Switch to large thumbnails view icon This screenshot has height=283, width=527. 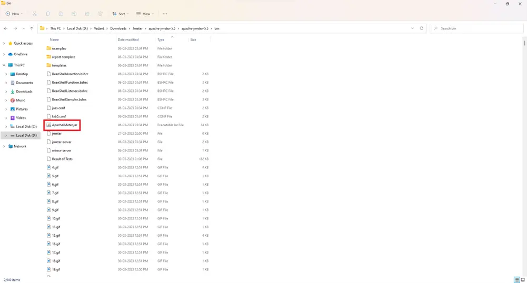[x=522, y=279]
